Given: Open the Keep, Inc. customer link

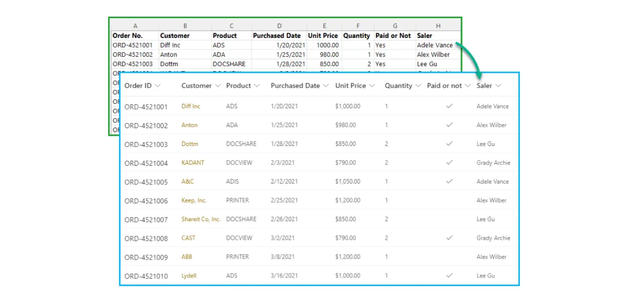Looking at the screenshot, I should click(x=194, y=200).
